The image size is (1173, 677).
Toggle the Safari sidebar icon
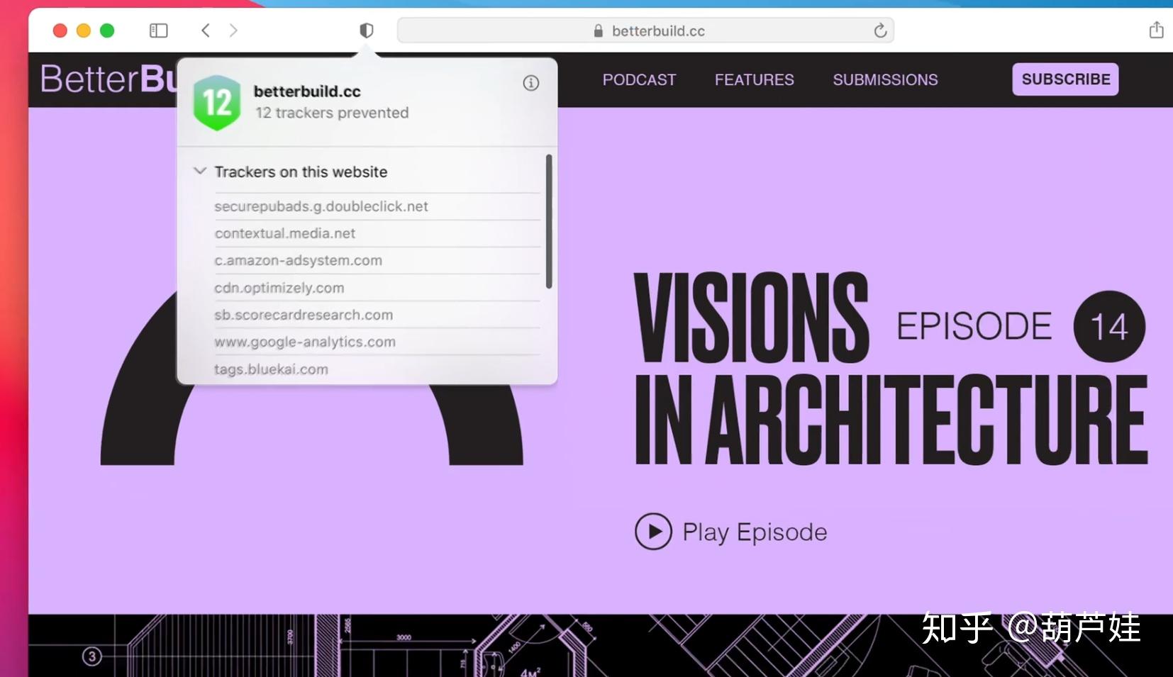[158, 30]
